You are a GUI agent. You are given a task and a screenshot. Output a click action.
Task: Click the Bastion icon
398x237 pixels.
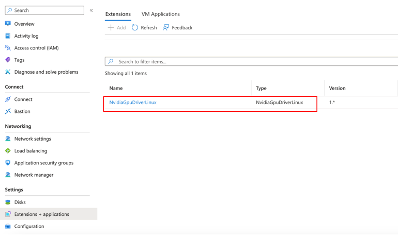[8, 111]
